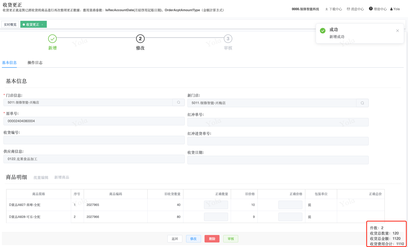This screenshot has width=408, height=247.
Task: Click 正确价格 input for 果啤 row
Action: (x=290, y=205)
